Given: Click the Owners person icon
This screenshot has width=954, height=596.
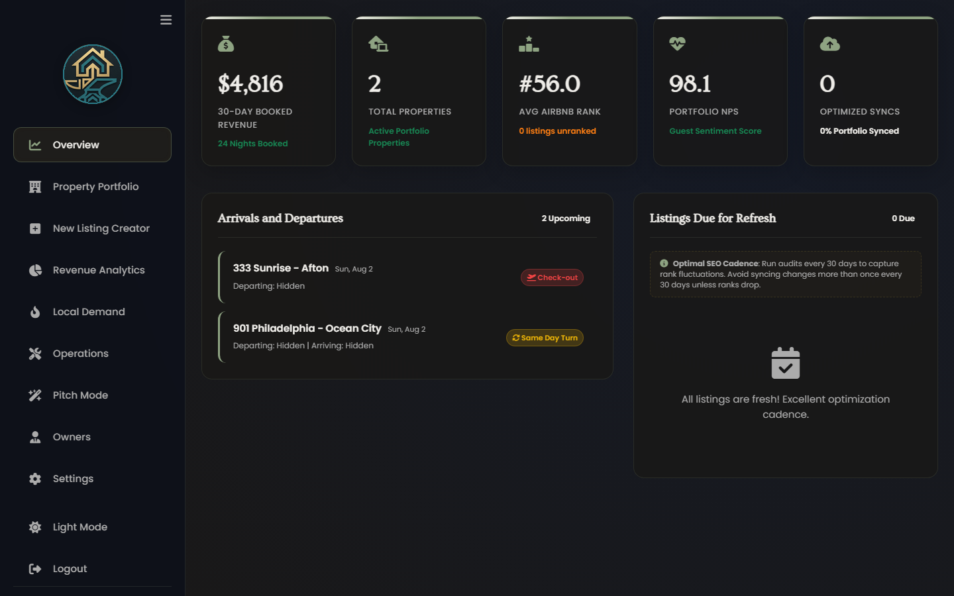Looking at the screenshot, I should 35,437.
